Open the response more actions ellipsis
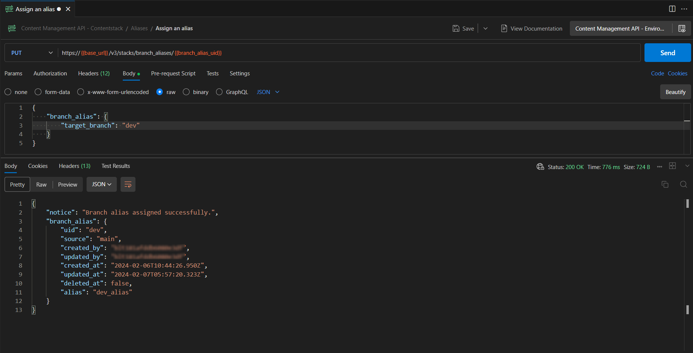This screenshot has height=353, width=693. coord(660,167)
